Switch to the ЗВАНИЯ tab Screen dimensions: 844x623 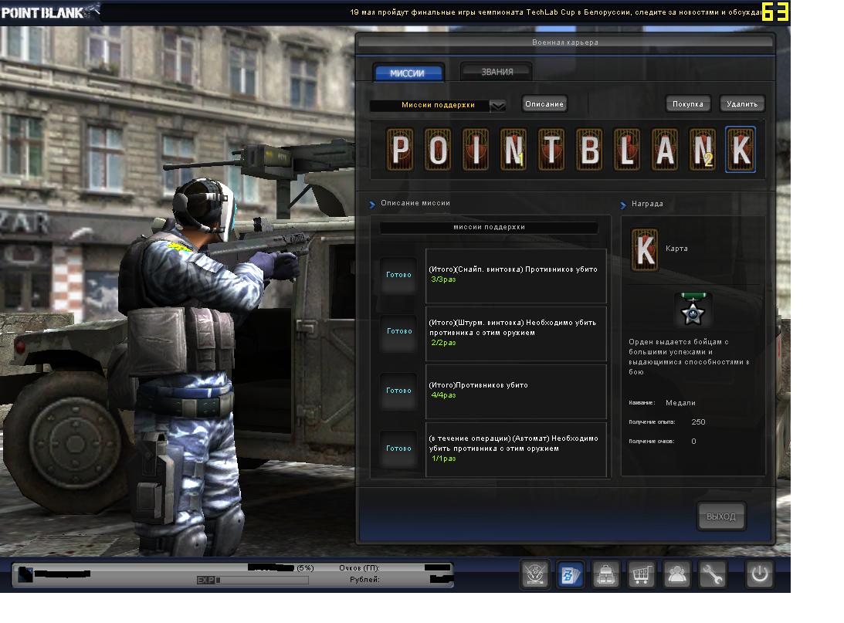click(x=497, y=72)
